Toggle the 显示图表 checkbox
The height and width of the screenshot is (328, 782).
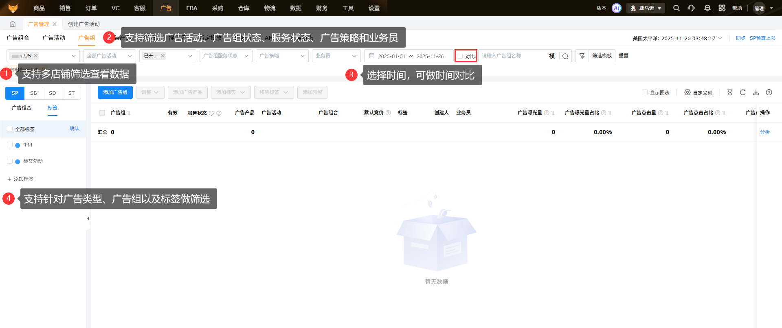point(645,92)
